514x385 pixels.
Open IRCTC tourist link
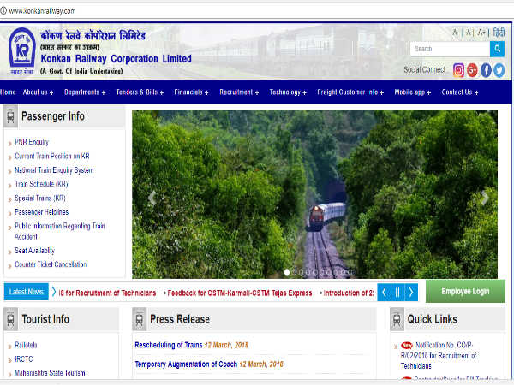(24, 359)
